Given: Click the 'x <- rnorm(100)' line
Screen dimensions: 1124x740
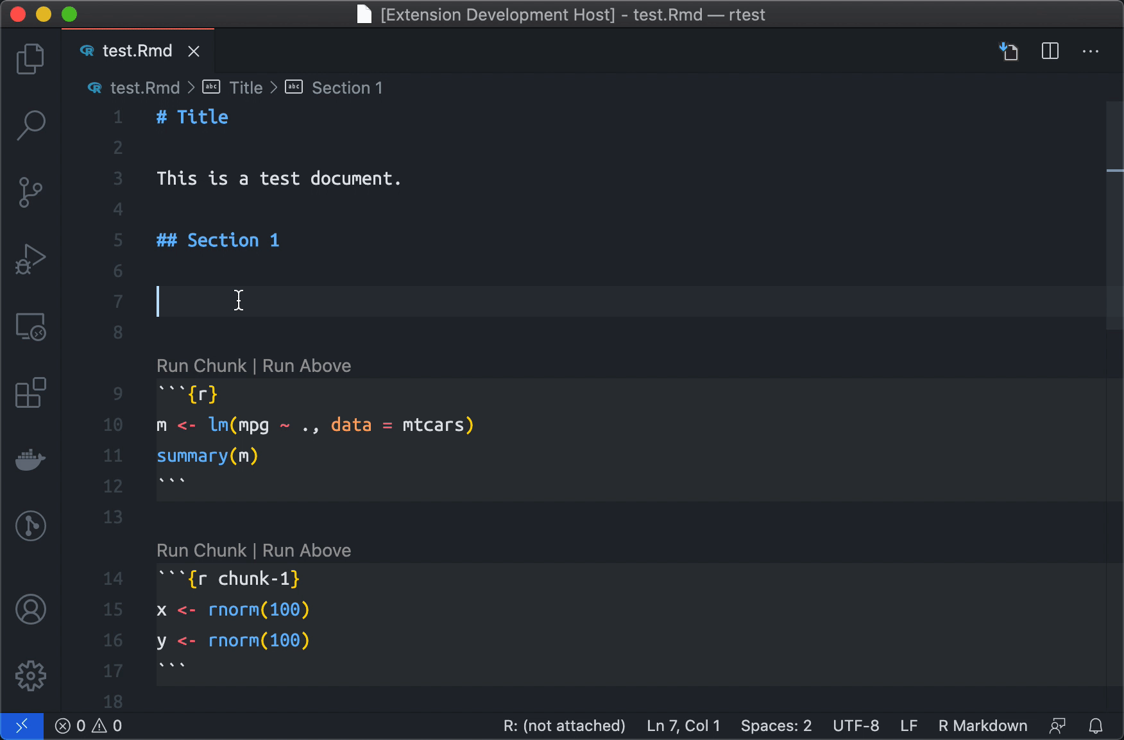Looking at the screenshot, I should 233,609.
